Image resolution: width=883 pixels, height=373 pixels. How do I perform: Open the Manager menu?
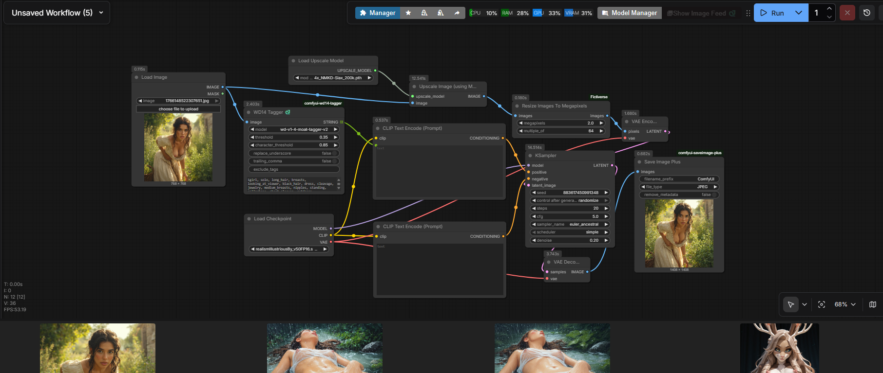[377, 13]
